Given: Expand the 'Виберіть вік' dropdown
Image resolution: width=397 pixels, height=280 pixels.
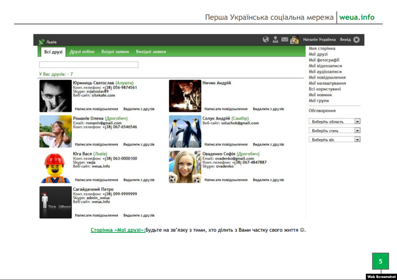Looking at the screenshot, I should point(357,139).
